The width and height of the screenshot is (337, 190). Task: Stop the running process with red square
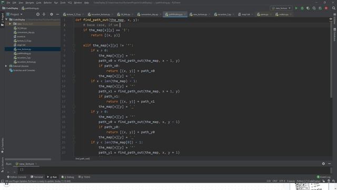pos(326,8)
